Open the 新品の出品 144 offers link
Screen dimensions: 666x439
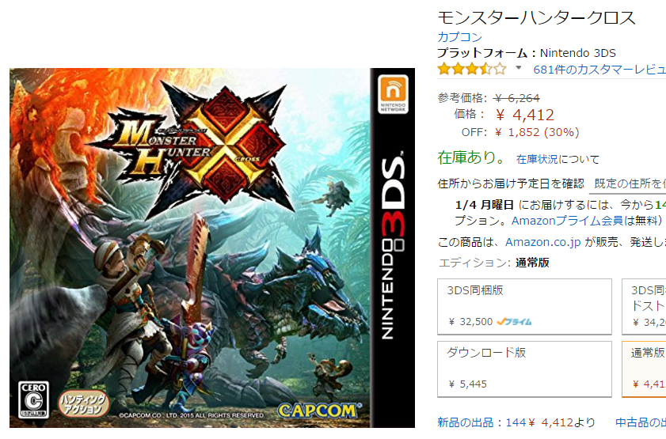pos(516,422)
